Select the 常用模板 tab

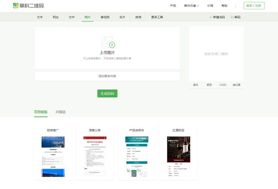[x=41, y=112]
